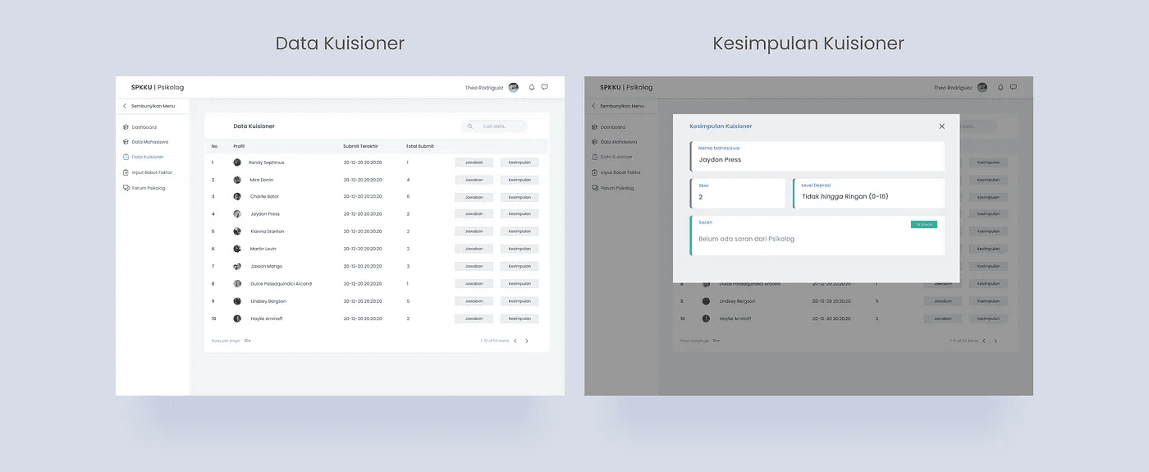Open Data Mahasiswa menu in Data Kuisioner screen

(145, 142)
